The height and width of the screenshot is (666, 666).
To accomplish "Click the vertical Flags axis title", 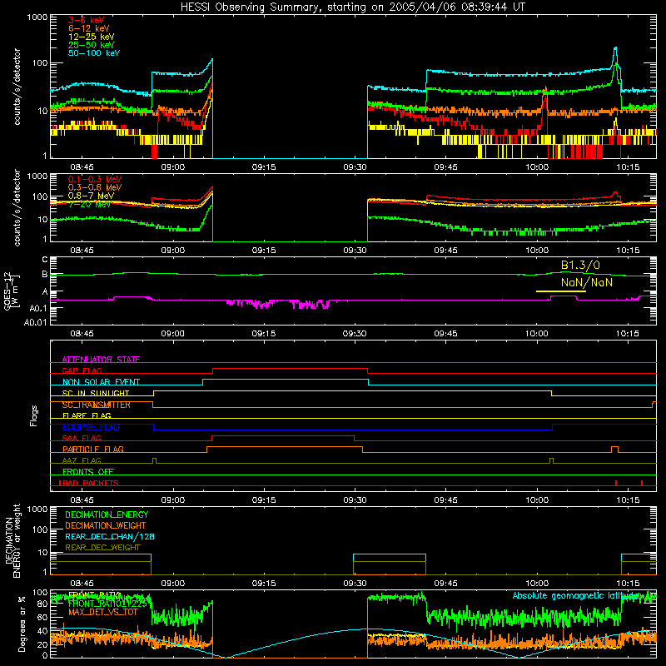I will tap(33, 415).
